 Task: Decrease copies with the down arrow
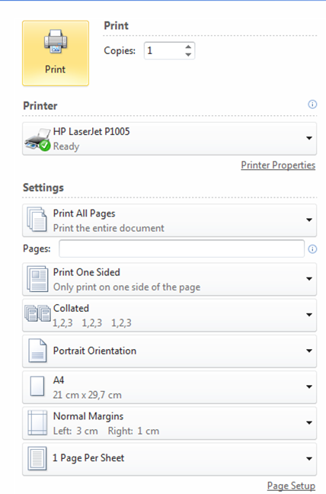[x=188, y=54]
